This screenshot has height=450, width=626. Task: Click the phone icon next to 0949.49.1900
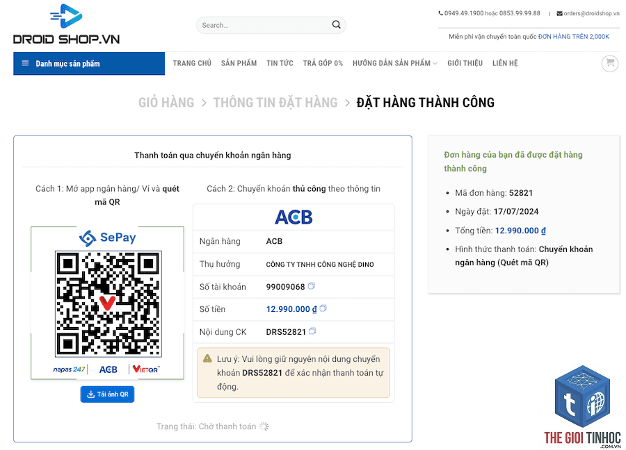pos(441,13)
